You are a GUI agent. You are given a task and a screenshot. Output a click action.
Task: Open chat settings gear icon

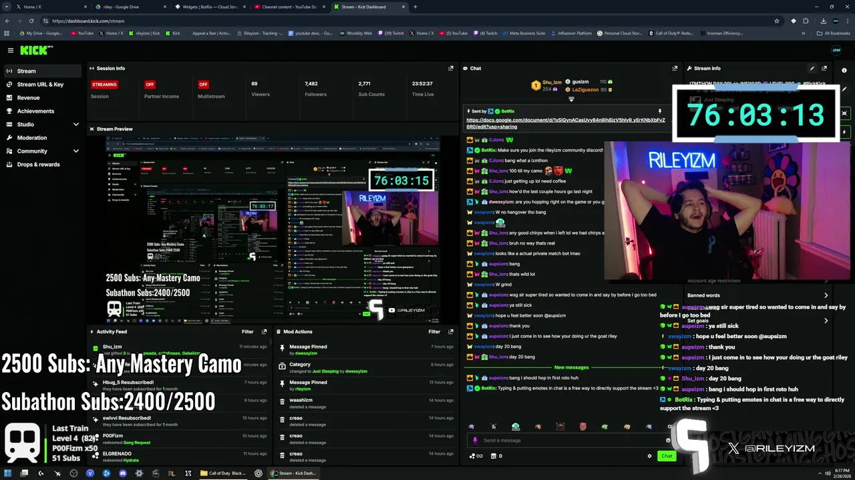649,456
